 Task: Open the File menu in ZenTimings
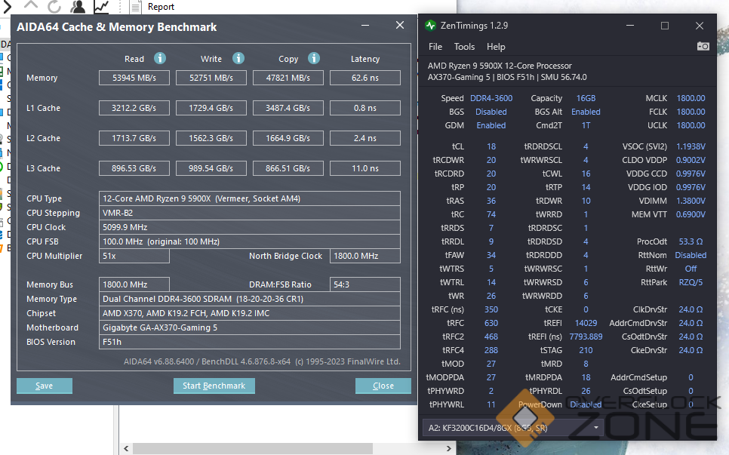tap(435, 47)
